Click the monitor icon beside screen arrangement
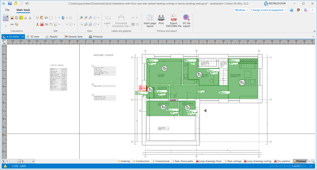This screenshot has width=317, height=170. coord(291,10)
